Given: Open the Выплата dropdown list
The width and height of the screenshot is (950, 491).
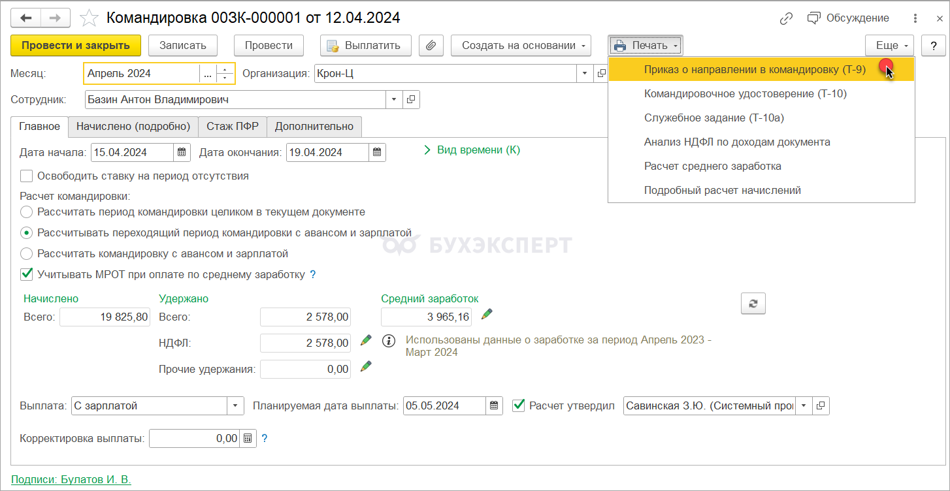Looking at the screenshot, I should 235,405.
